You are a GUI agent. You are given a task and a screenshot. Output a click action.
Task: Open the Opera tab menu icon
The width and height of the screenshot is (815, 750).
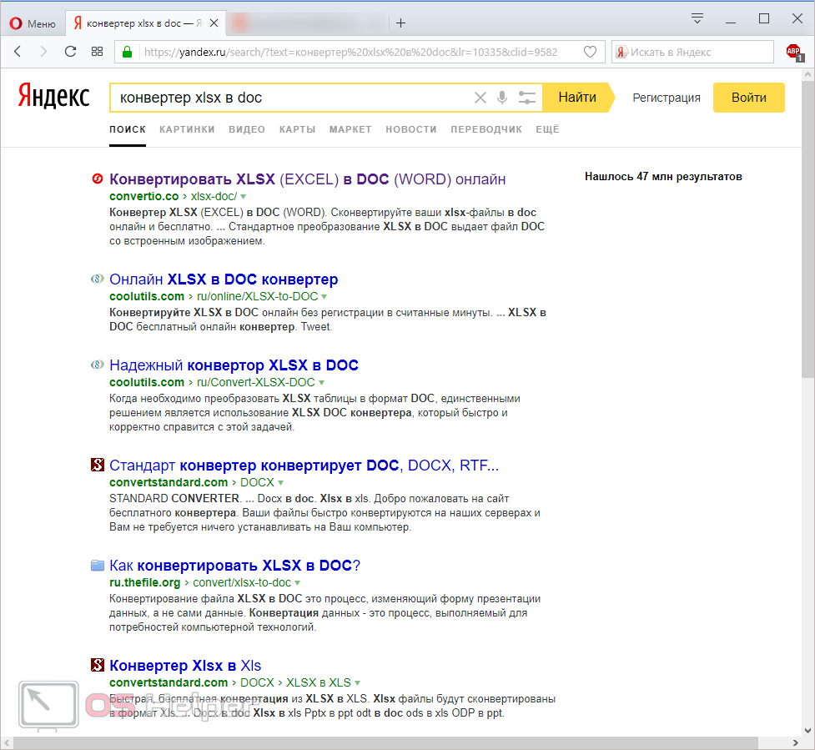click(x=697, y=18)
